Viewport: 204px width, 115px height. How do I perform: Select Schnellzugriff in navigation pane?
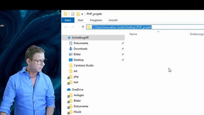coord(93,38)
